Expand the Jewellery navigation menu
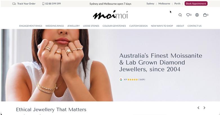The image size is (220, 115). 73,26
